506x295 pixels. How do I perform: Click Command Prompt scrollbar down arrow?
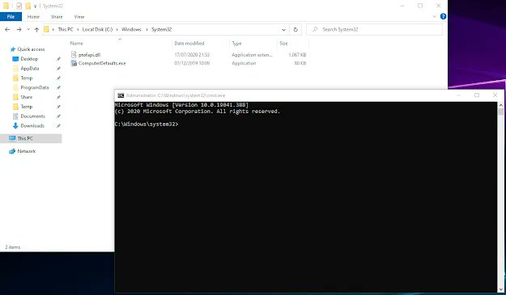pos(500,289)
